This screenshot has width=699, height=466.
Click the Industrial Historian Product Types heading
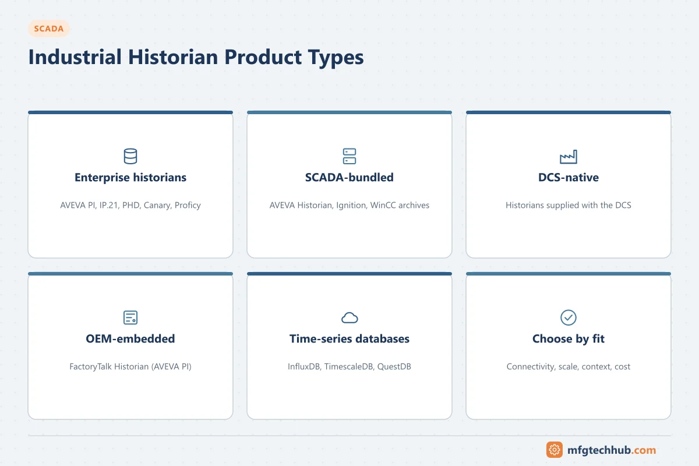[196, 57]
